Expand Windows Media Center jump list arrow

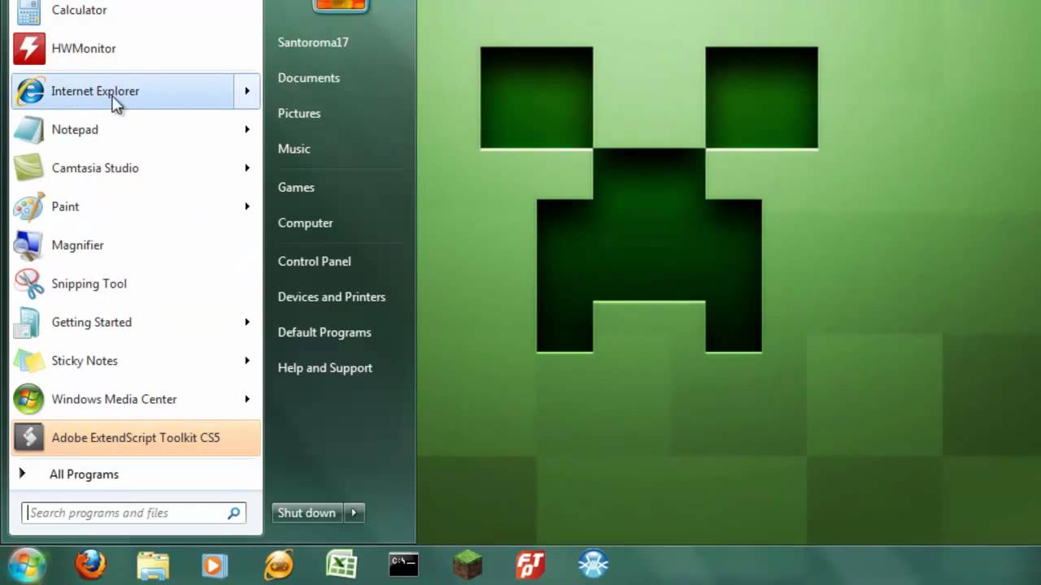(247, 399)
